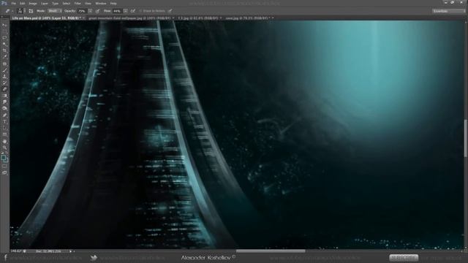The width and height of the screenshot is (468, 263).
Task: Select the History Brush tool
Action: 4,83
